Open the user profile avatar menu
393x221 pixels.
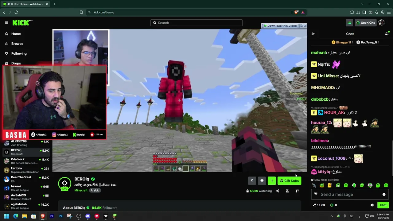(x=381, y=23)
